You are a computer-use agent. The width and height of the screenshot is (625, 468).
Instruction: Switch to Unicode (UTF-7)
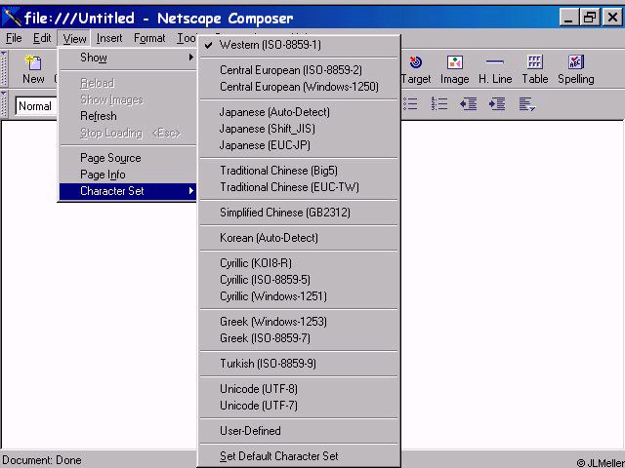[x=299, y=406]
